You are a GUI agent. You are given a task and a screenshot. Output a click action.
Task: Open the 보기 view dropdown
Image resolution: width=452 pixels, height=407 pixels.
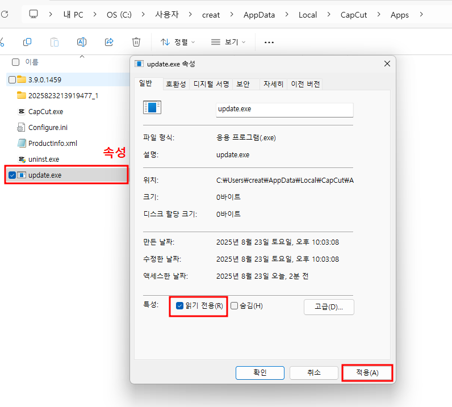228,42
